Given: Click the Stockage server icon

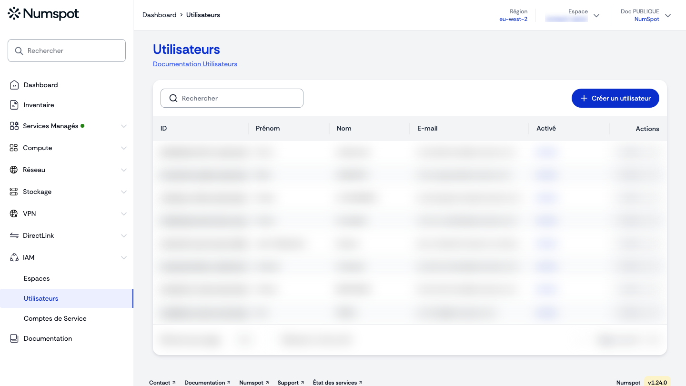Looking at the screenshot, I should pyautogui.click(x=14, y=192).
